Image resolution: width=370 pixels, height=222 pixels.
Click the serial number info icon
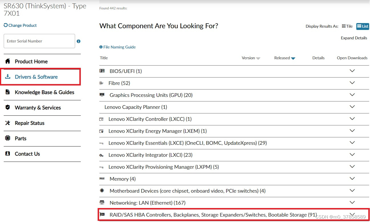[79, 41]
